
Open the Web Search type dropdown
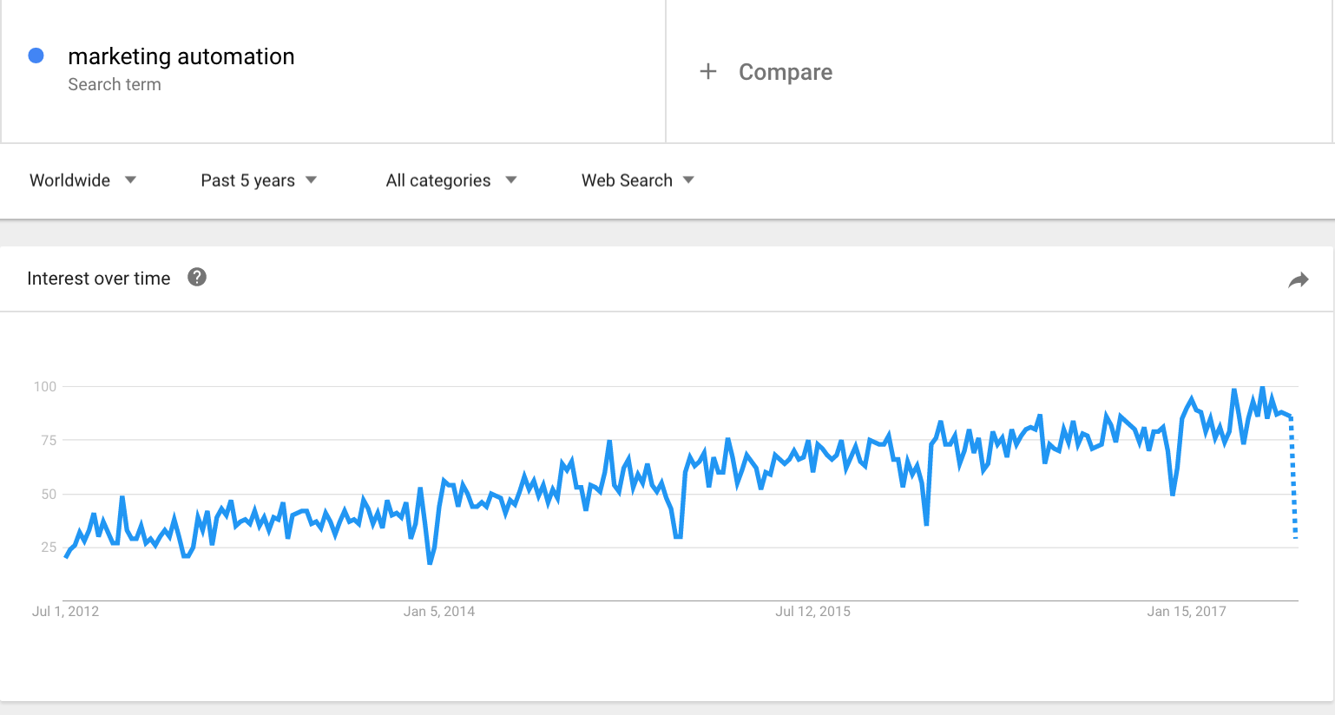coord(638,180)
